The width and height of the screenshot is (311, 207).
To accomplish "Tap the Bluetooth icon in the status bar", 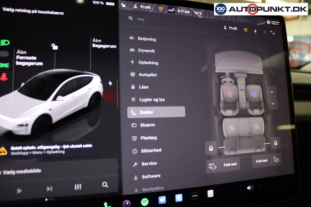I will 264,32.
